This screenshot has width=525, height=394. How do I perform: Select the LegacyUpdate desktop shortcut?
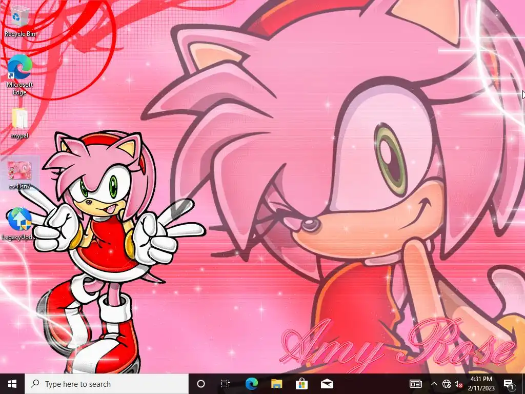[x=19, y=224]
